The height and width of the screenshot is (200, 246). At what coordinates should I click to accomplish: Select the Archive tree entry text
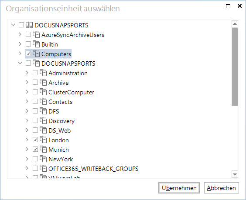coord(58,83)
